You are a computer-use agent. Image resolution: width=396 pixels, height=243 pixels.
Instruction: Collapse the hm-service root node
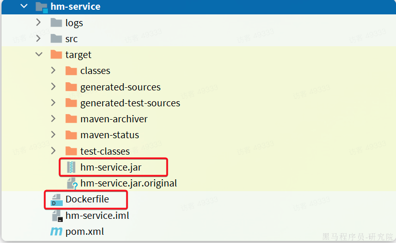click(x=24, y=6)
